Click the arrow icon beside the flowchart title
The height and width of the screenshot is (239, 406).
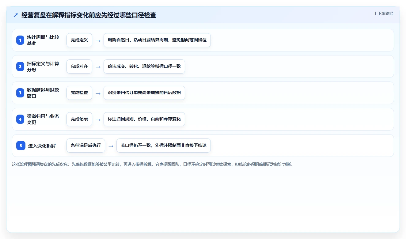click(x=16, y=15)
